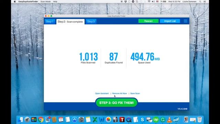The height and width of the screenshot is (124, 220).
Task: Go to the Step 3 tab
Action: point(91,21)
